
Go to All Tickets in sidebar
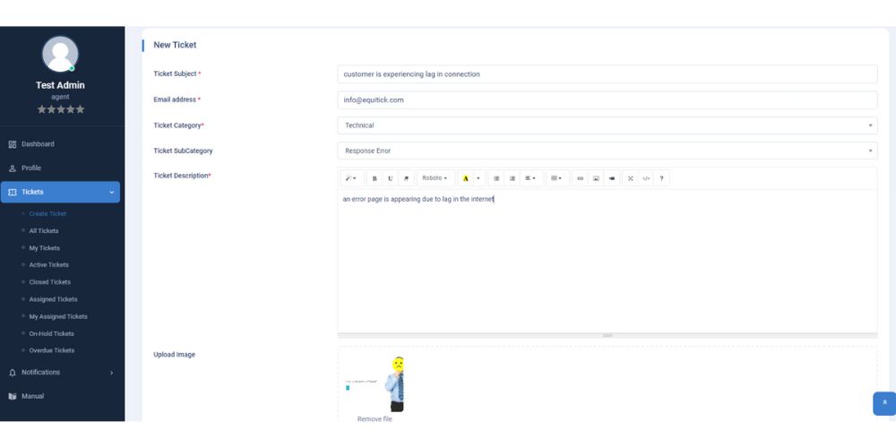(44, 231)
